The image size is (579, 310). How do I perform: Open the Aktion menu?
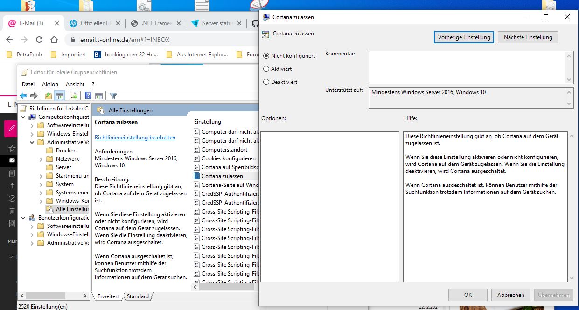[50, 84]
